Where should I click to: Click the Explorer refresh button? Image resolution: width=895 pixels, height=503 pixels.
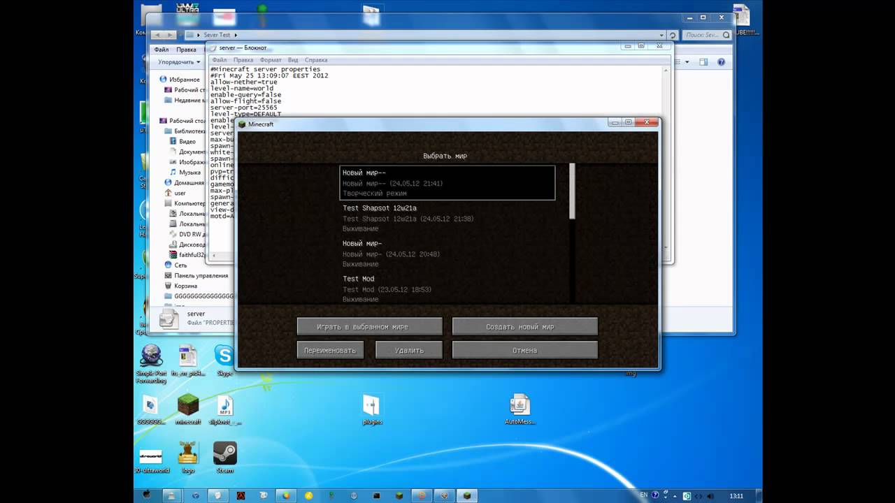tap(673, 35)
